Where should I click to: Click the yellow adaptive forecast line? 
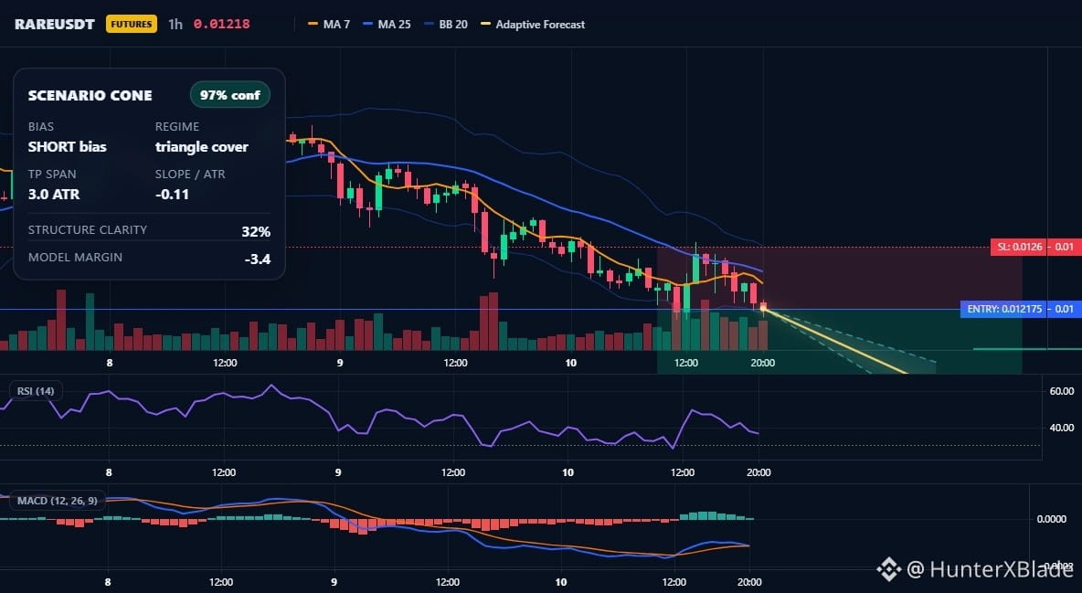pos(835,341)
